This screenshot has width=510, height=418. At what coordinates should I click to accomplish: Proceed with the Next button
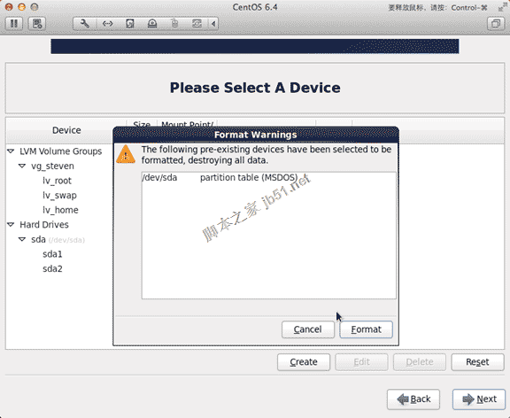coord(479,399)
